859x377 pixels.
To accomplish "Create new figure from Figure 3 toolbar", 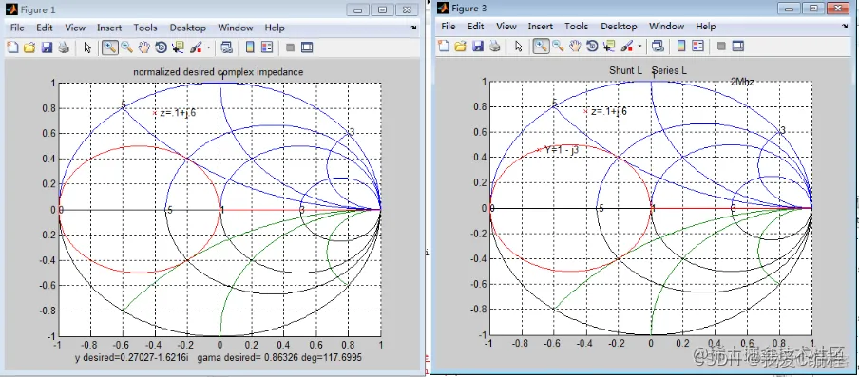I will [x=444, y=47].
